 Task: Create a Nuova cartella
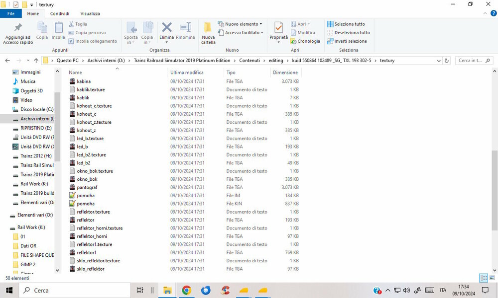(x=208, y=33)
